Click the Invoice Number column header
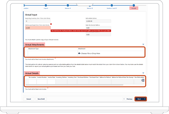 pos(42,77)
